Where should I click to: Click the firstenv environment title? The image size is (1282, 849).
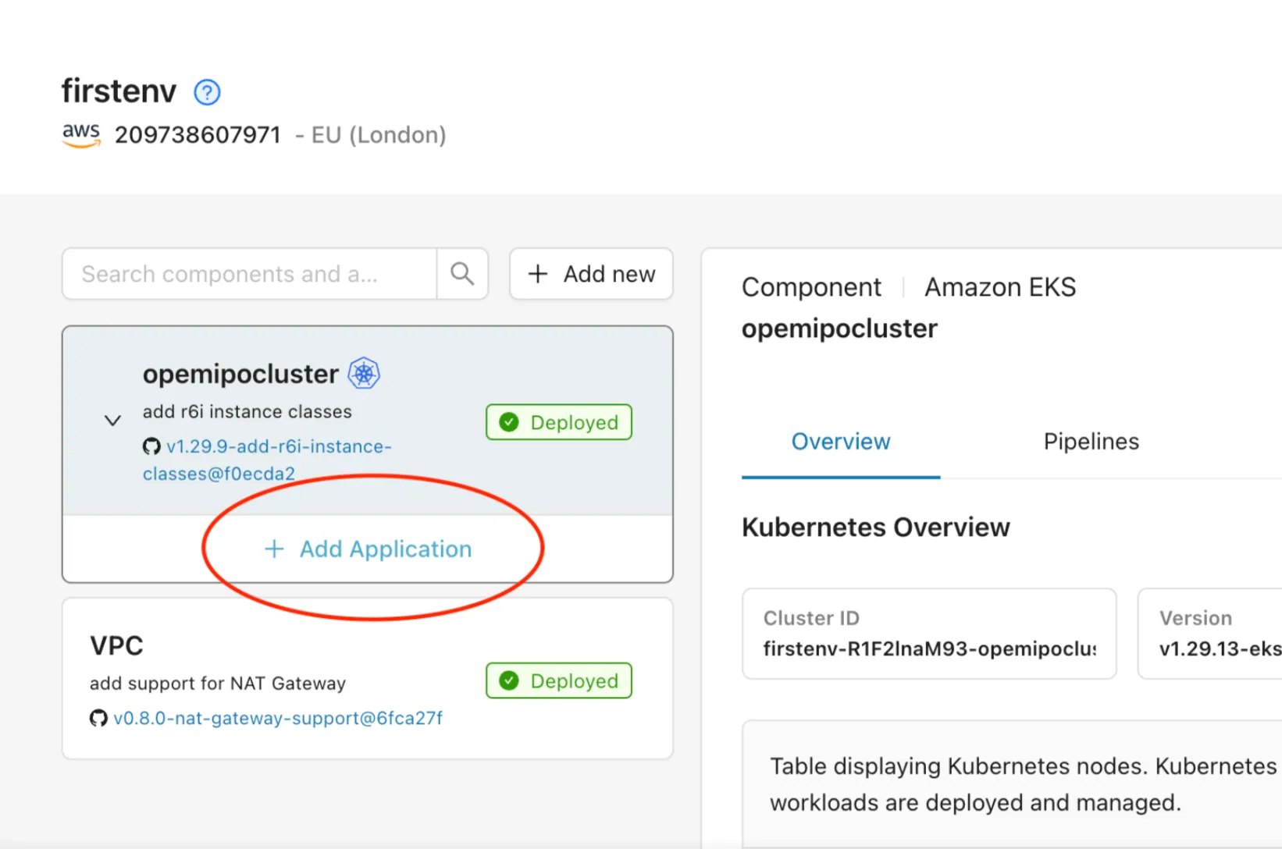(119, 91)
